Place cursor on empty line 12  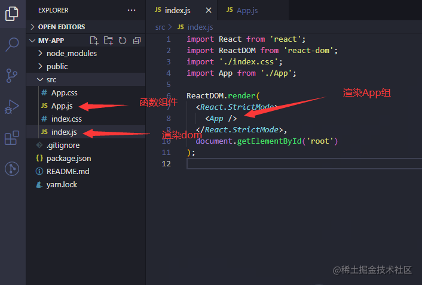(304, 164)
